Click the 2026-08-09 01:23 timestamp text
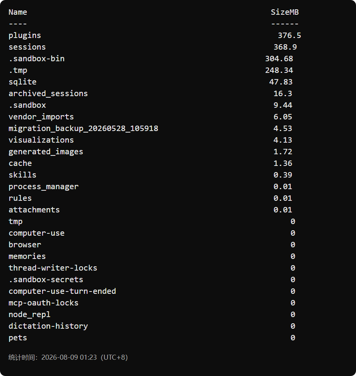The image size is (356, 376). pos(69,357)
